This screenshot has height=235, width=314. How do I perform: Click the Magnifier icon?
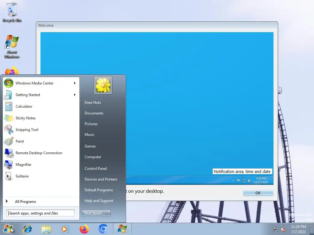(x=9, y=164)
